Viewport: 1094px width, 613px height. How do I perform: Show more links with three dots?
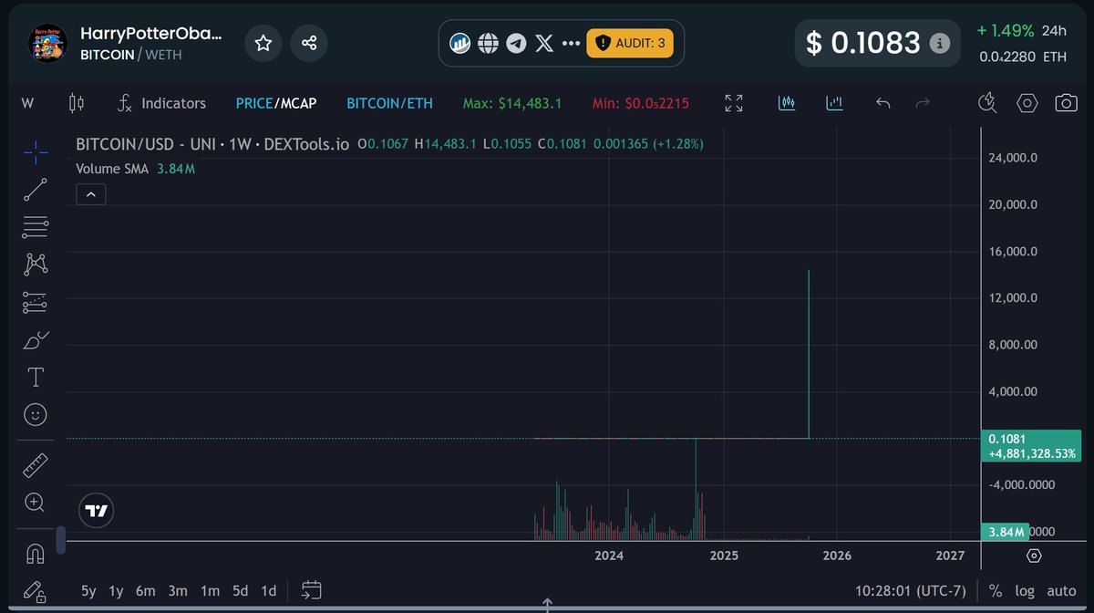click(x=572, y=43)
